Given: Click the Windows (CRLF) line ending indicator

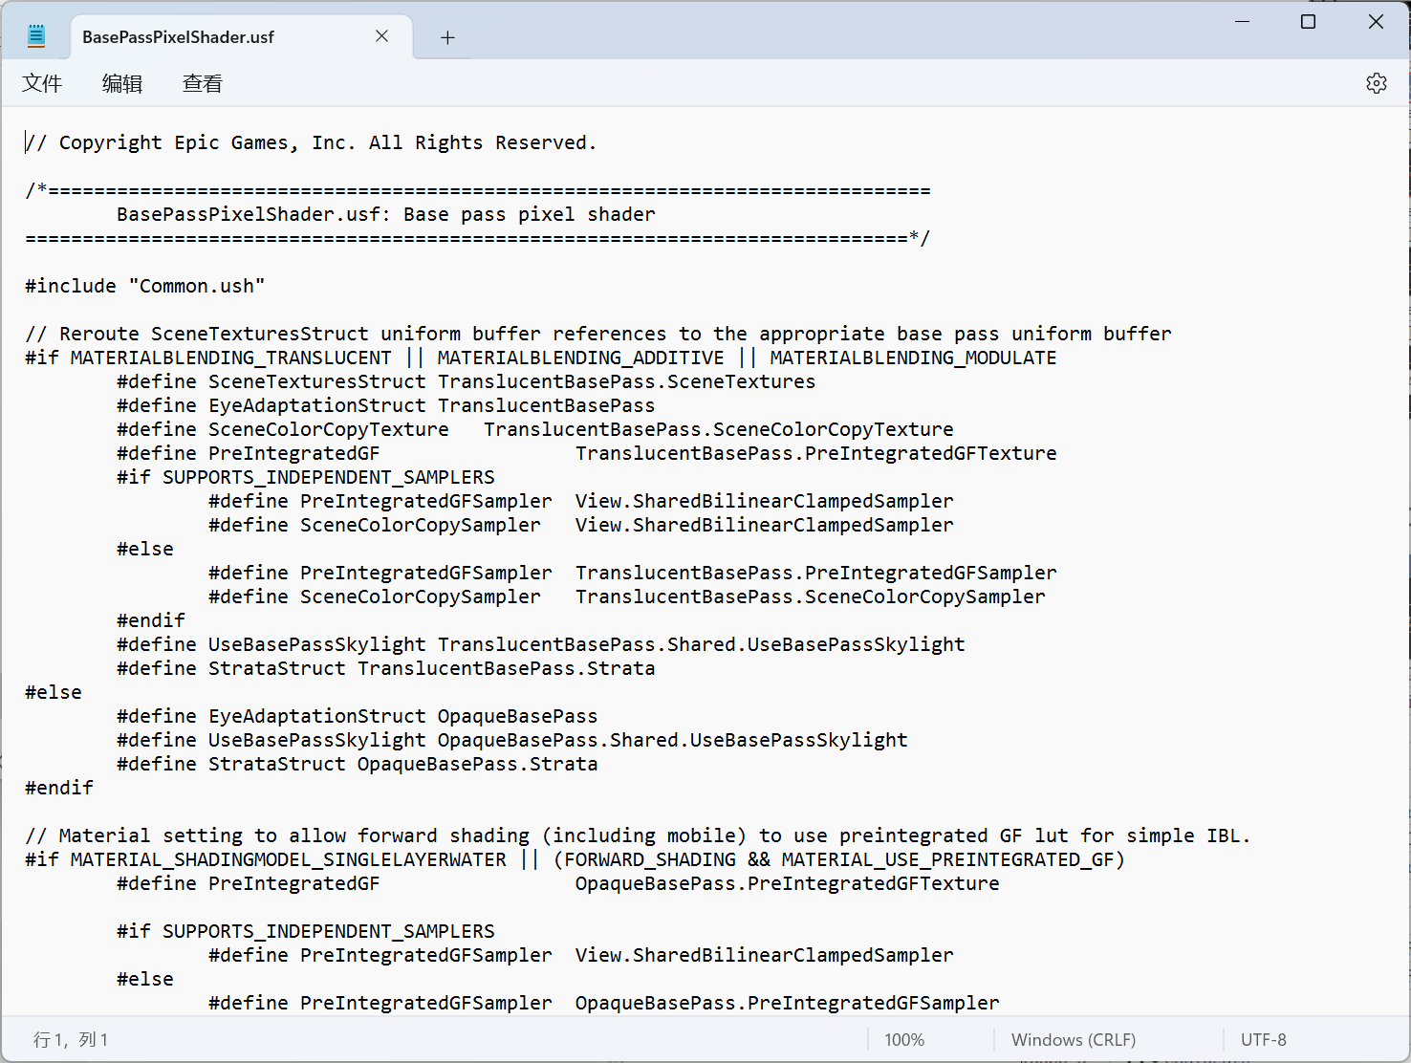Looking at the screenshot, I should point(1074,1039).
